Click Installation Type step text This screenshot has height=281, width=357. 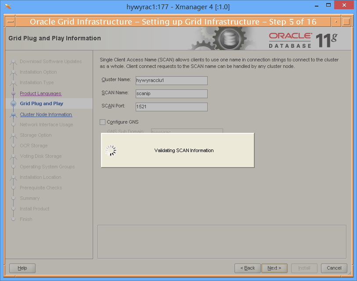point(36,82)
